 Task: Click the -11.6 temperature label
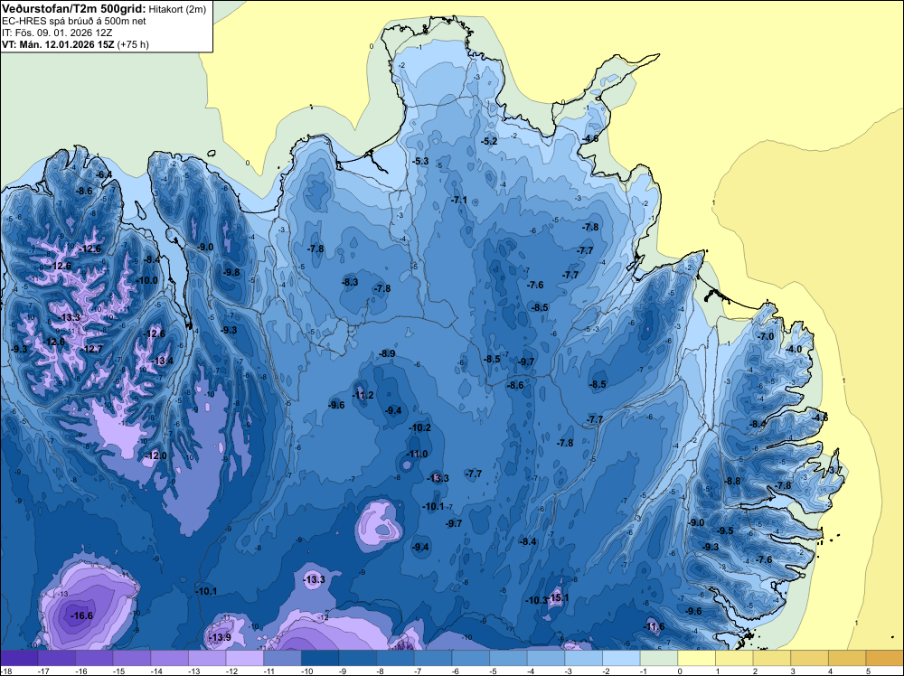(x=654, y=626)
